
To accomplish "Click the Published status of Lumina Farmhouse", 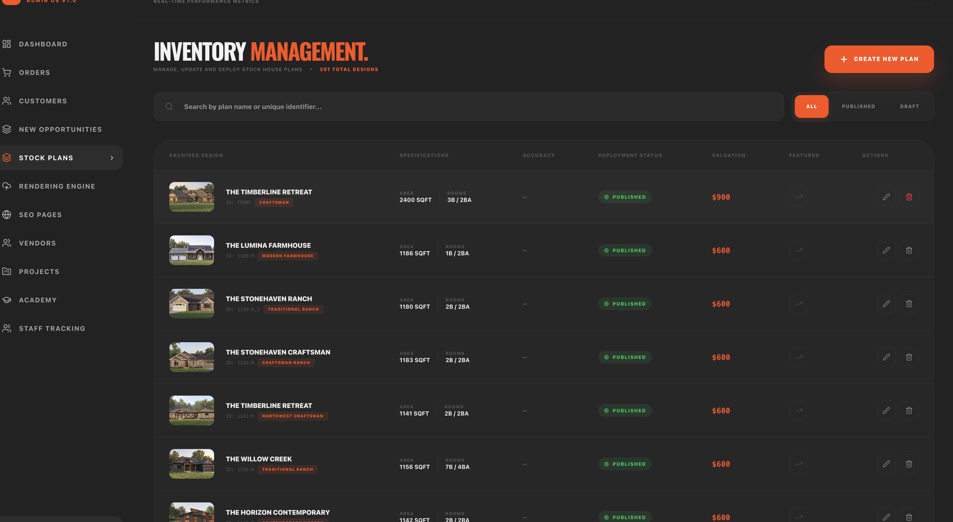I will [x=625, y=250].
